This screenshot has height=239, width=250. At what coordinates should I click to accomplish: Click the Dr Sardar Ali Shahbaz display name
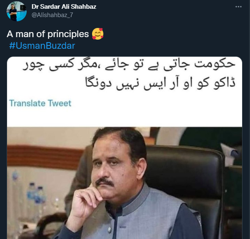(64, 7)
